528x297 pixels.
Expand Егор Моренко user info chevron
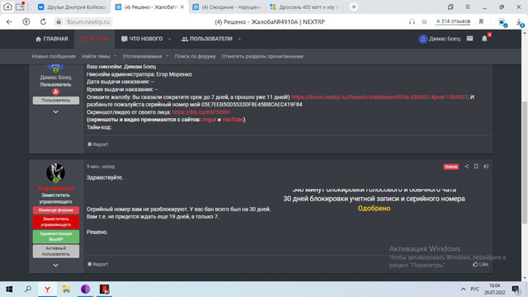tap(55, 266)
